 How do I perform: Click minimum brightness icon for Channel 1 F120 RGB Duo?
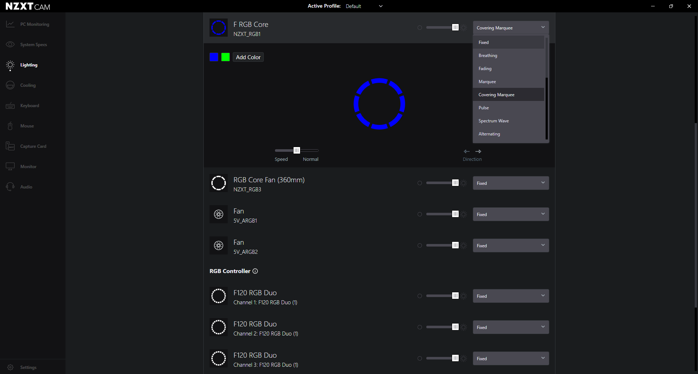[x=420, y=296]
